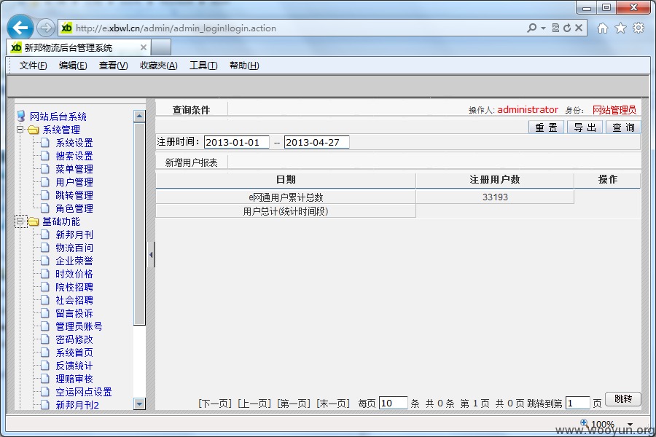Click the page icon beside 菜单管理
This screenshot has width=656, height=437.
tap(45, 169)
